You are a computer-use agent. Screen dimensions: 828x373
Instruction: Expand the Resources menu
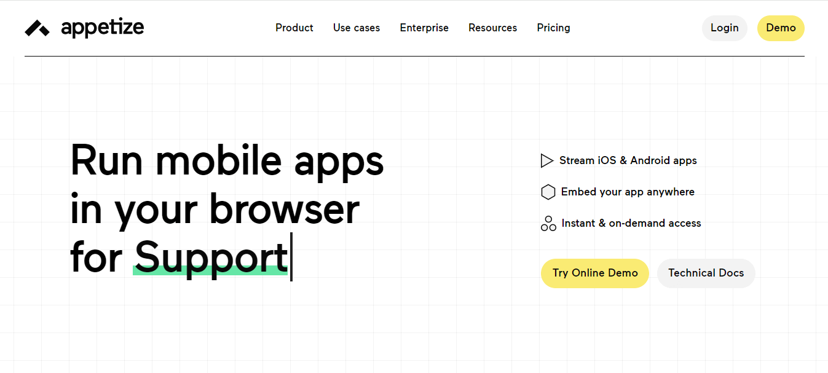click(x=492, y=28)
